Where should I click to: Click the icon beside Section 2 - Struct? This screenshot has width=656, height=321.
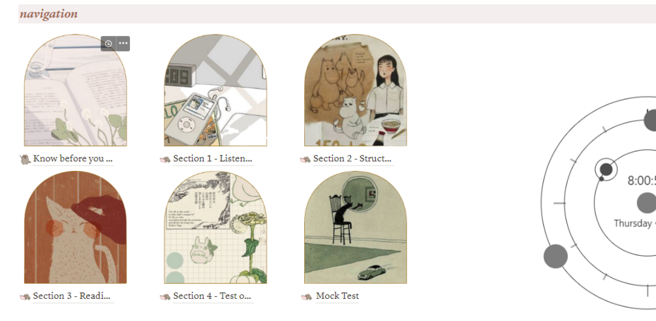(x=305, y=159)
